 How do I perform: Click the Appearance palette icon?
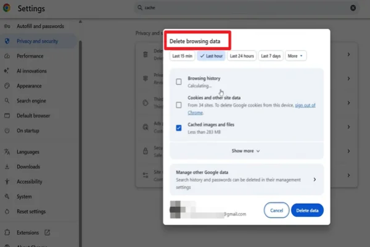[7, 86]
